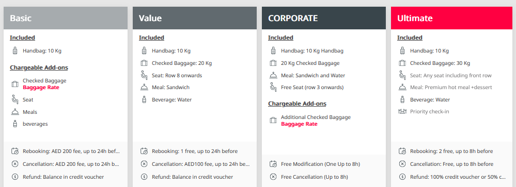Click the checked baggage suitcase icon in Value
516x187 pixels.
[144, 63]
